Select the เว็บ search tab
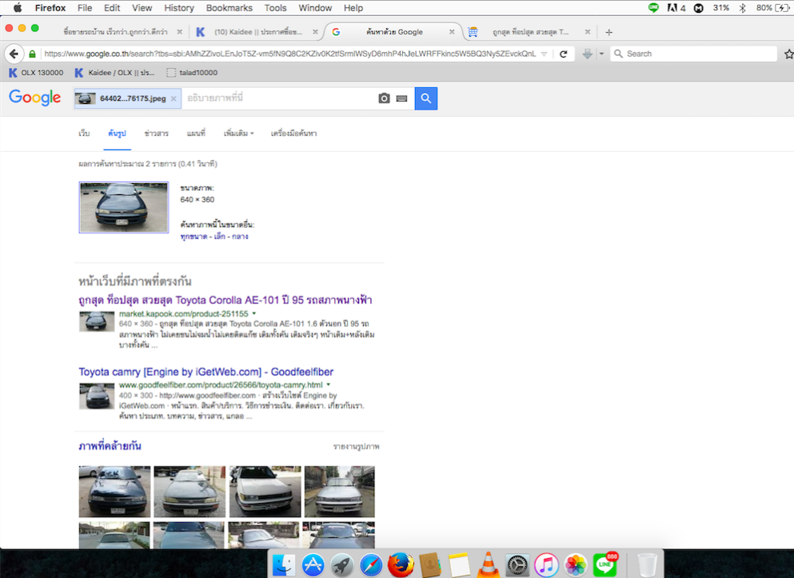This screenshot has height=578, width=794. tap(84, 134)
